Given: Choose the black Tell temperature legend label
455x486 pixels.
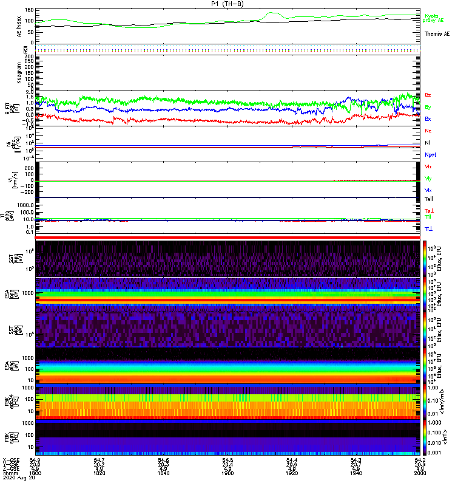Looking at the screenshot, I should (428, 200).
